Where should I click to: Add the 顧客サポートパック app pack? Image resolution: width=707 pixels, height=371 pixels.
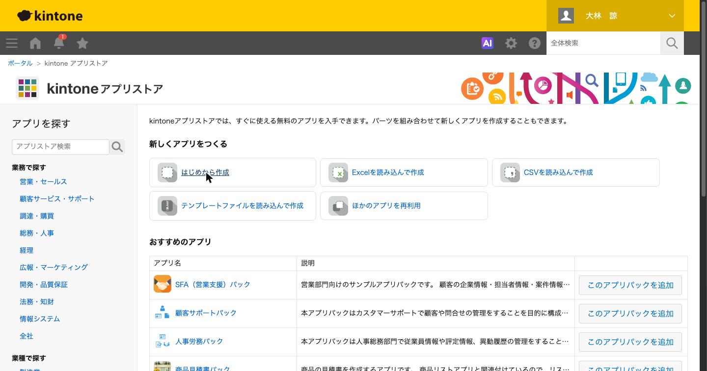[630, 314]
